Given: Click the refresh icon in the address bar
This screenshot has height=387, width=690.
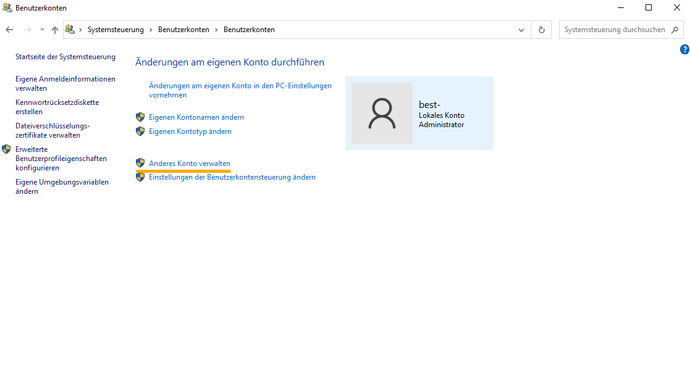Looking at the screenshot, I should (x=541, y=29).
